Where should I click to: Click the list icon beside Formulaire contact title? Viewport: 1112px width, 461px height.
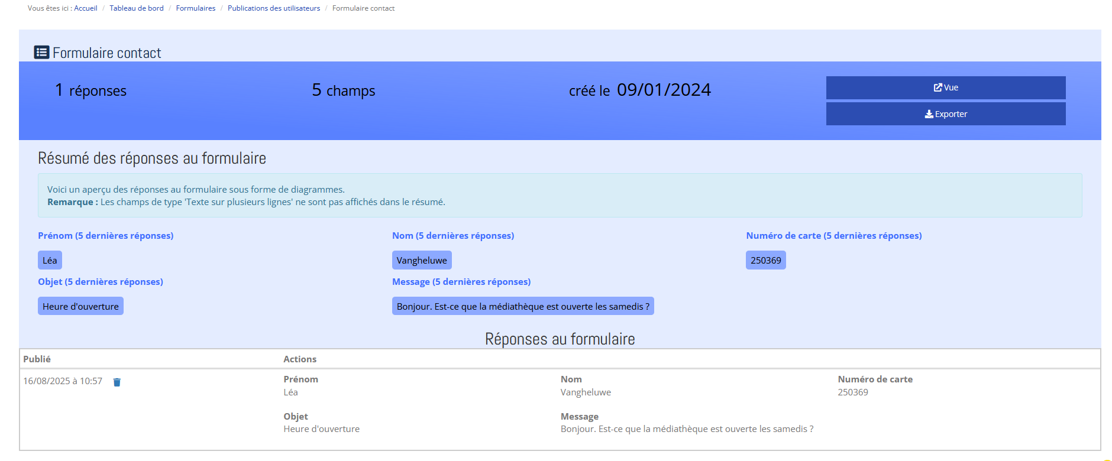(x=41, y=53)
